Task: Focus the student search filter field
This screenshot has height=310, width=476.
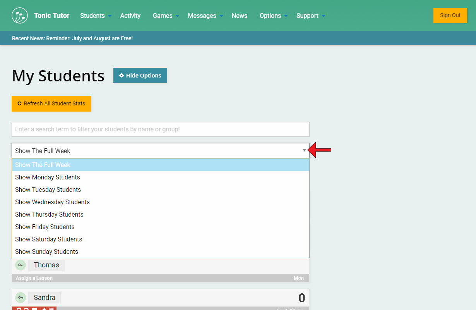Action: (160, 129)
